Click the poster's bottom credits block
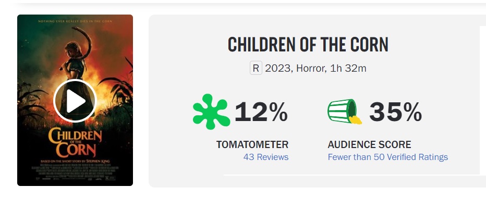 [75, 172]
